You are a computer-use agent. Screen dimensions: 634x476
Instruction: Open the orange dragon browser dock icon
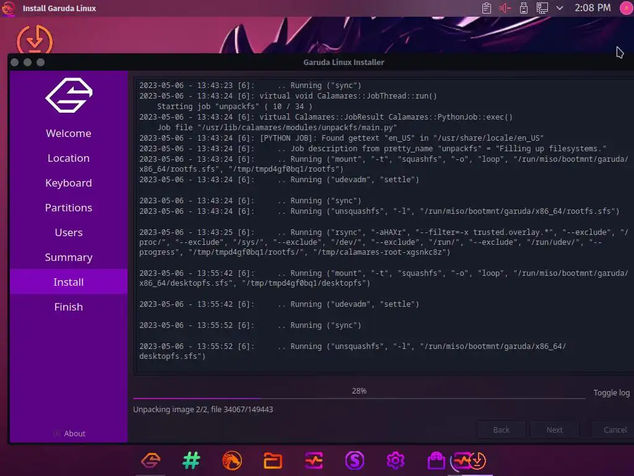click(x=232, y=461)
